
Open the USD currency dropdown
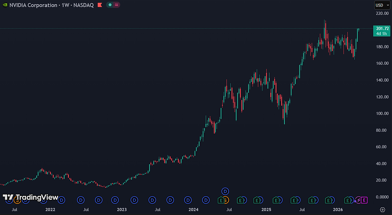(x=382, y=5)
